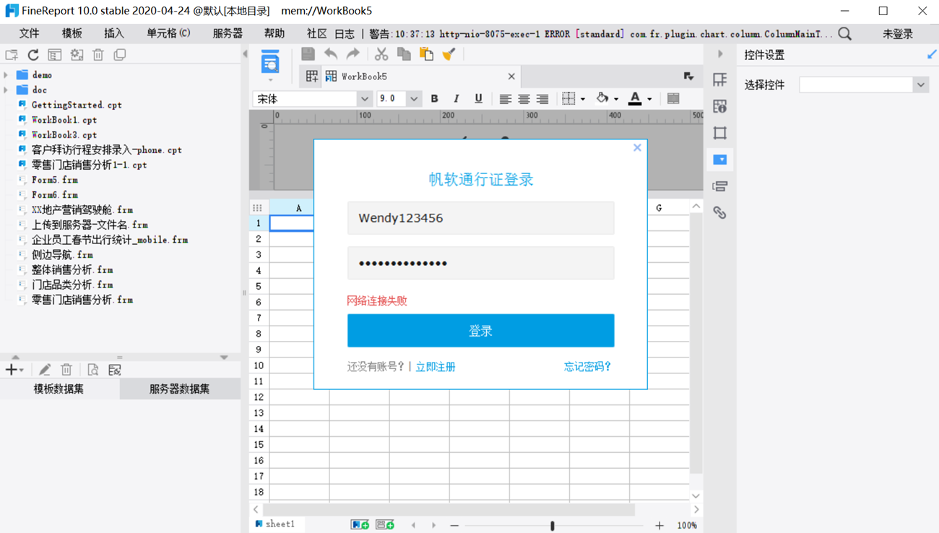939x533 pixels.
Task: Click the edit dataset pencil icon
Action: 45,370
